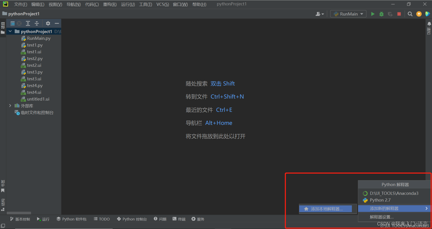Open the colorful code-with-me icon at far right
Image resolution: width=432 pixels, height=229 pixels.
(x=427, y=14)
